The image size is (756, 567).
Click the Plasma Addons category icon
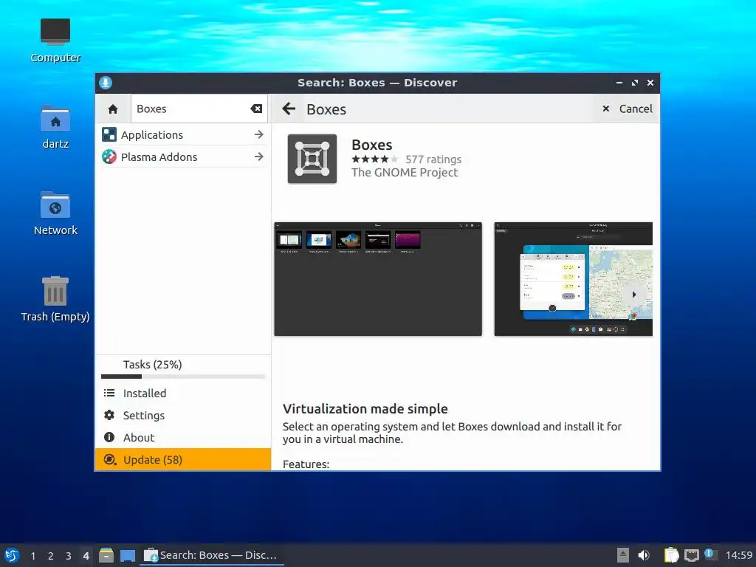[109, 157]
